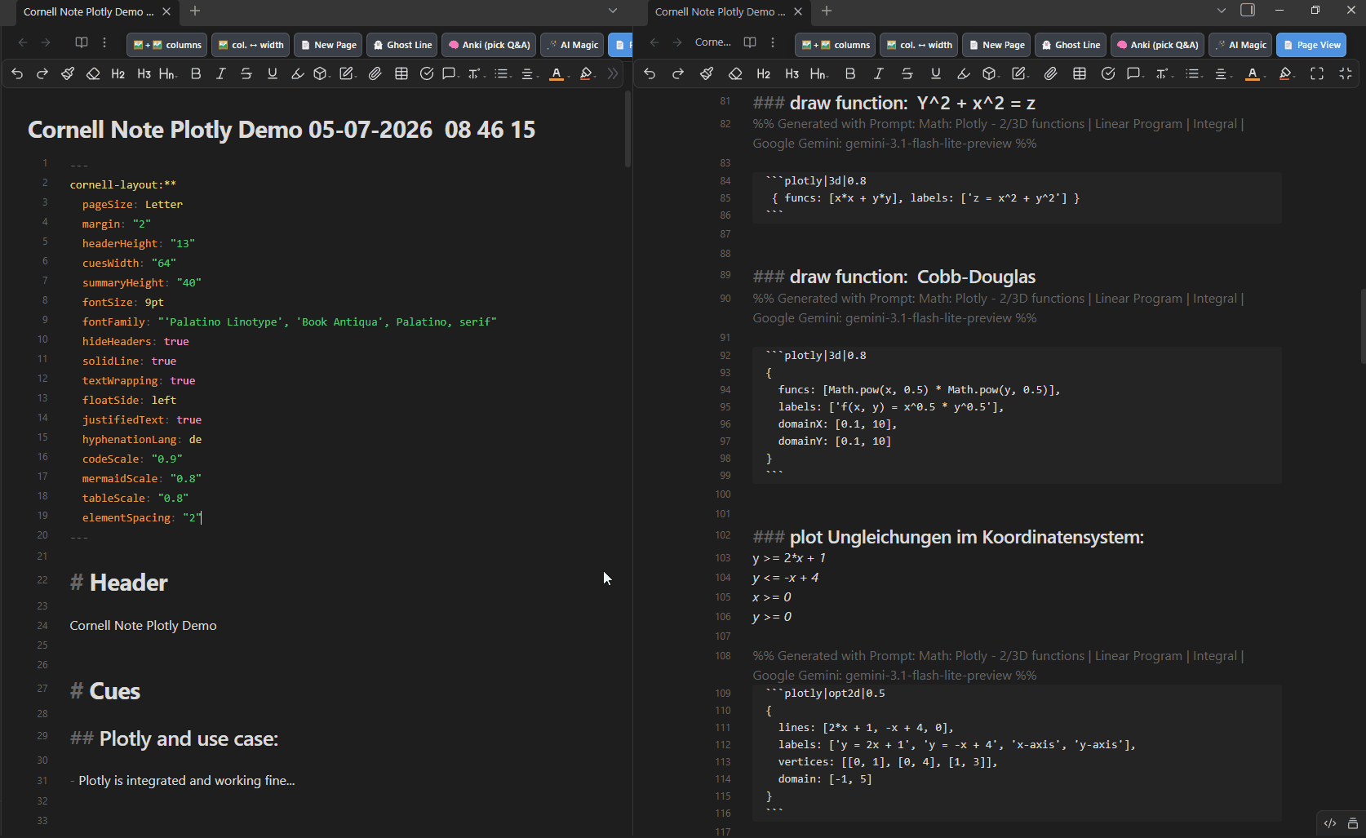
Task: Insert an attachment via left pane paperclip
Action: coord(375,74)
